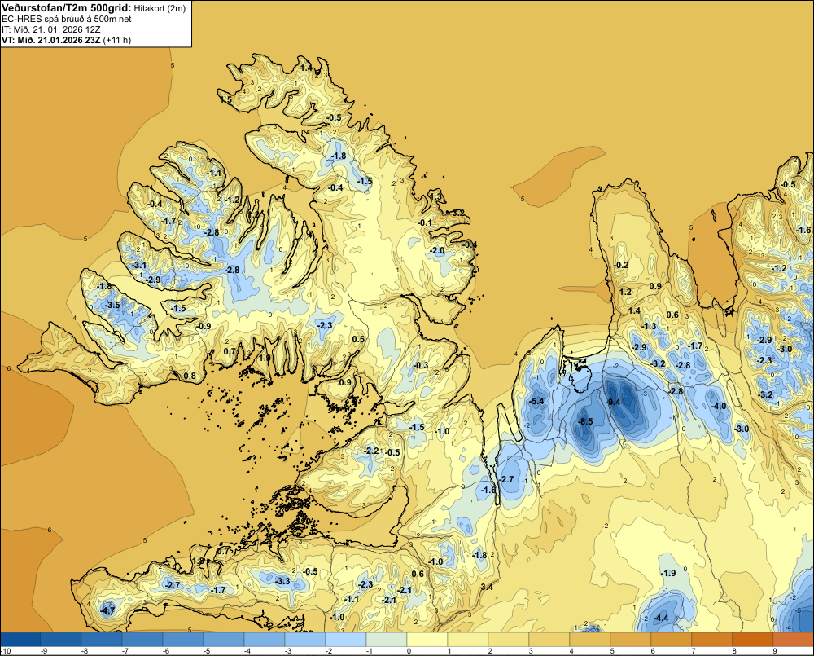Click the -0.3 temperature value on map
814x656 pixels.
421,365
